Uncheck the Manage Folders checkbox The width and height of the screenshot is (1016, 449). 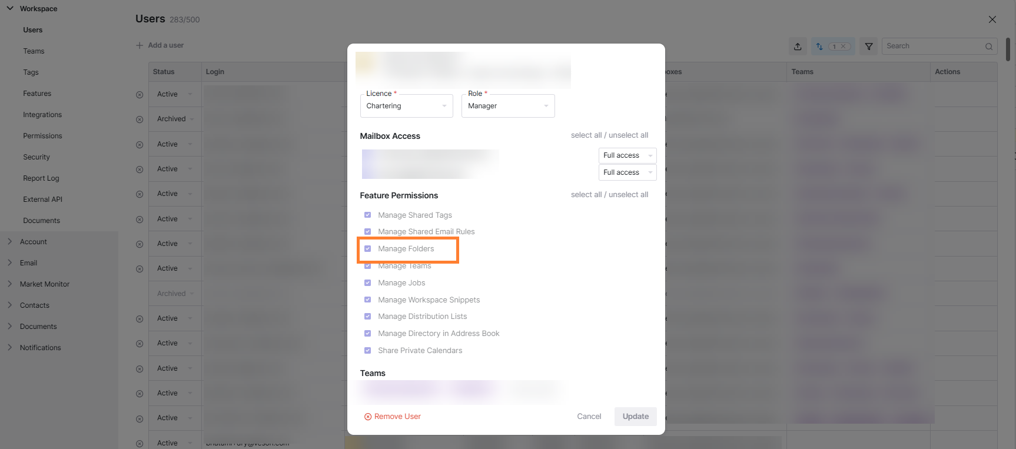pos(368,249)
